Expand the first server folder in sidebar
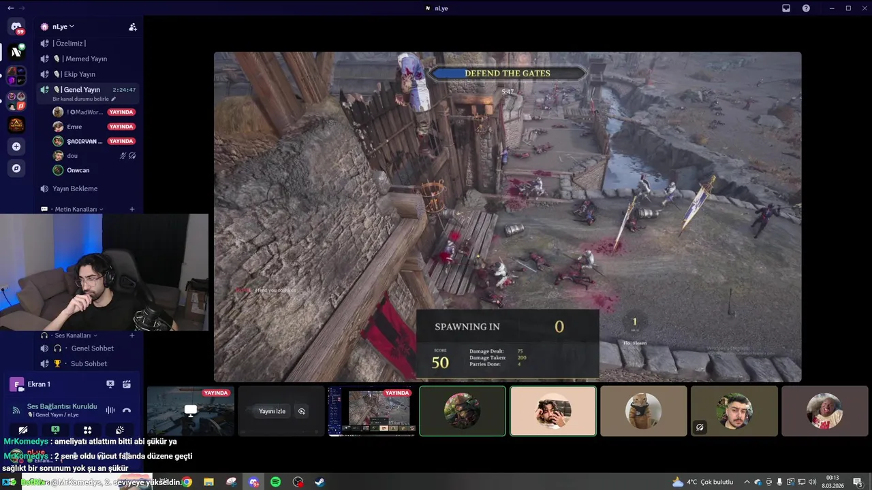Viewport: 872px width, 490px height. click(x=16, y=76)
